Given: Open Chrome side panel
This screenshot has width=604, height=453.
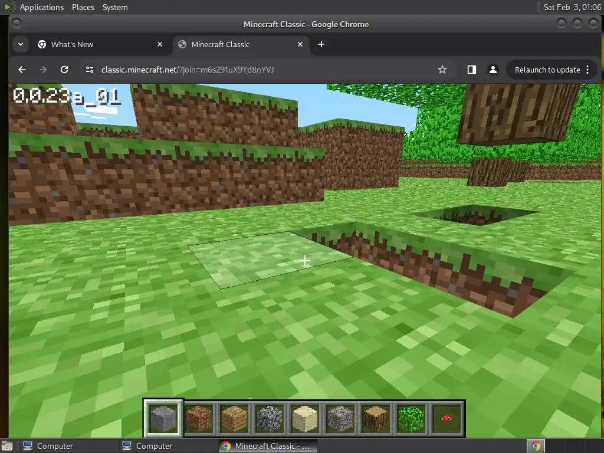Looking at the screenshot, I should [471, 70].
